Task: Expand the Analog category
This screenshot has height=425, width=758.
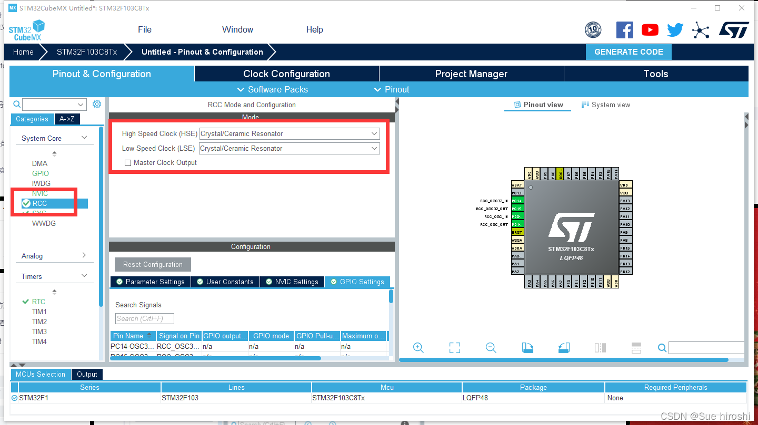Action: [x=84, y=255]
